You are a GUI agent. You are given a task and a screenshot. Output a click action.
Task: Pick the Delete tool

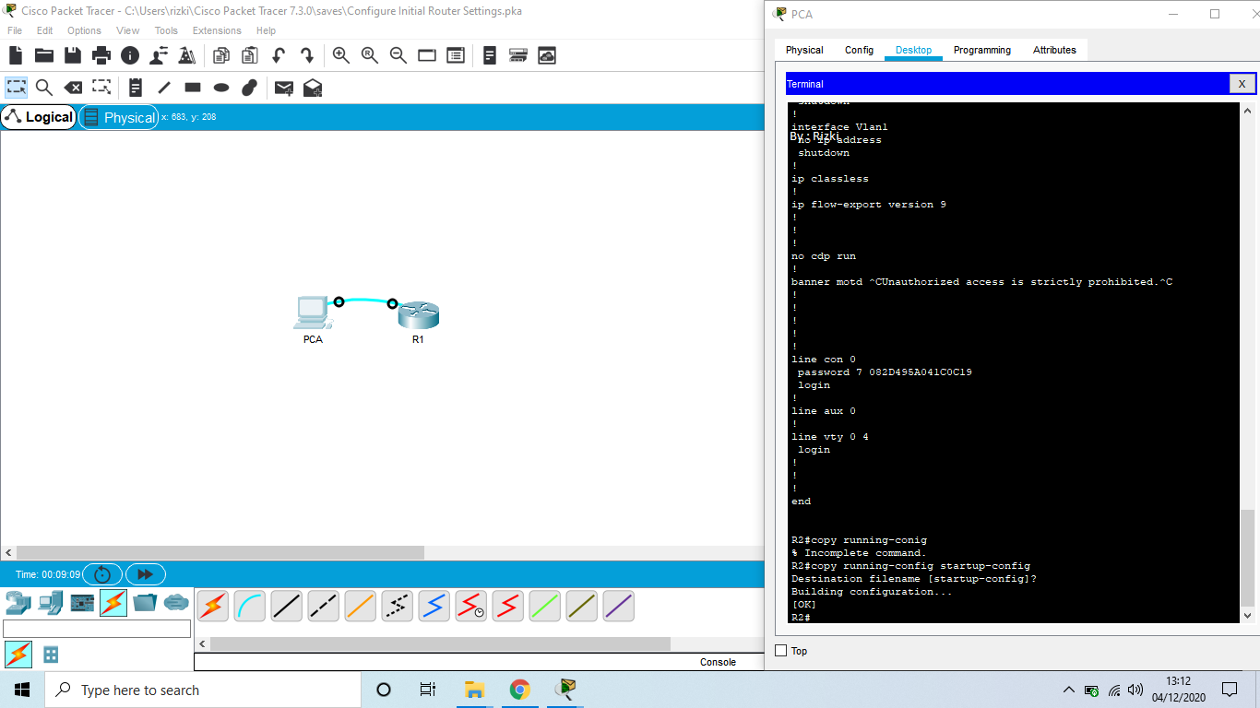[x=73, y=88]
